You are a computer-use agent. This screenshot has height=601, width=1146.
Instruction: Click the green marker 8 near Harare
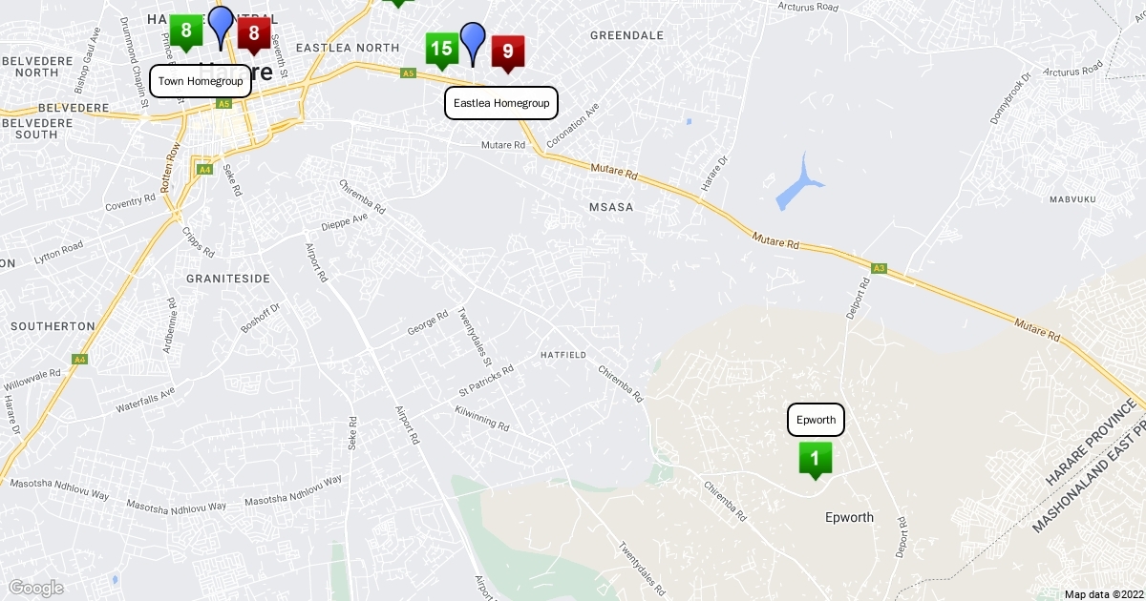(186, 31)
